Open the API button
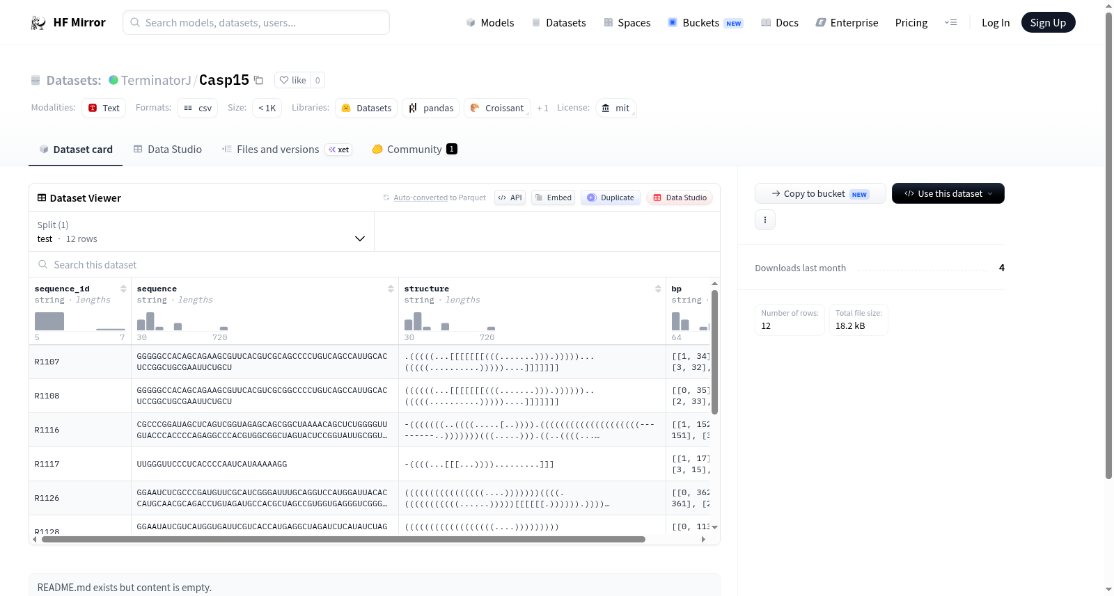The width and height of the screenshot is (1114, 596). 510,198
